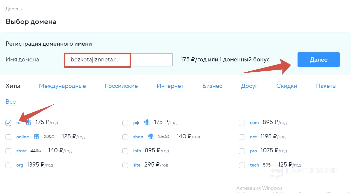Uncheck the ru domain checkbox
The width and height of the screenshot is (351, 193).
click(8, 123)
